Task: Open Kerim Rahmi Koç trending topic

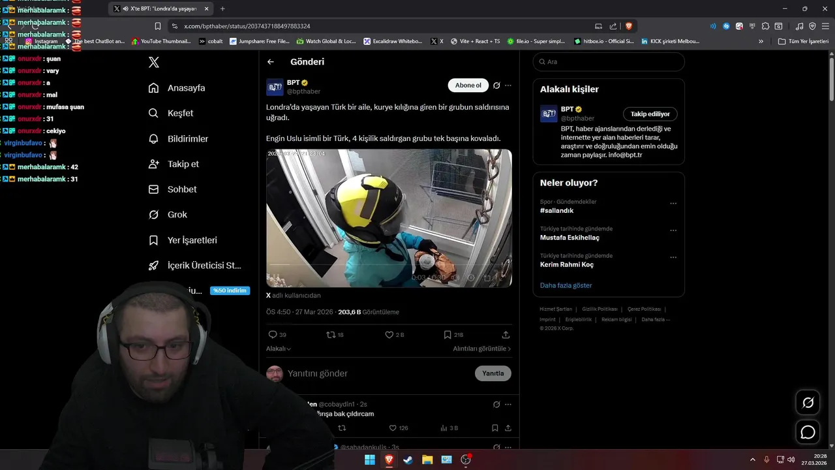Action: click(567, 264)
